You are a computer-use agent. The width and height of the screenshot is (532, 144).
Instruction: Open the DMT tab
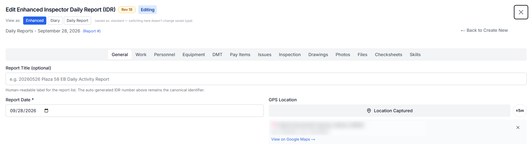217,55
